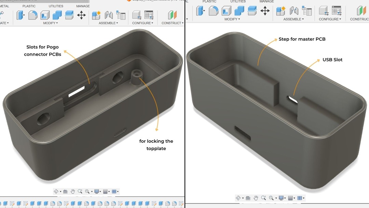Click Look At icon in left navigation bar
The width and height of the screenshot is (369, 208).
click(65, 192)
